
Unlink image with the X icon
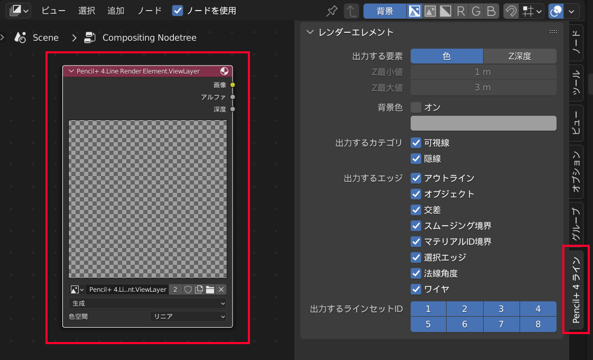point(221,289)
